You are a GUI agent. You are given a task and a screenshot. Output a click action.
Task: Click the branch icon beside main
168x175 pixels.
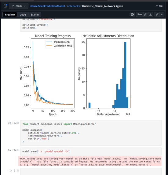click(x=13, y=6)
